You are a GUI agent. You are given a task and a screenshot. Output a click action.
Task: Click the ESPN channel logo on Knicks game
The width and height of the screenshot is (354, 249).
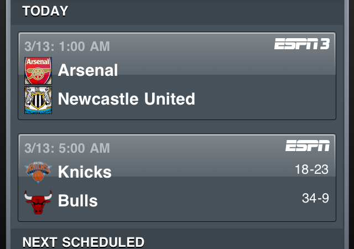pyautogui.click(x=308, y=146)
